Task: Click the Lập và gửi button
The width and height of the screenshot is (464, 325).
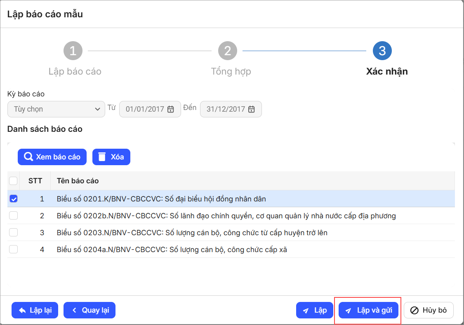Action: (368, 310)
